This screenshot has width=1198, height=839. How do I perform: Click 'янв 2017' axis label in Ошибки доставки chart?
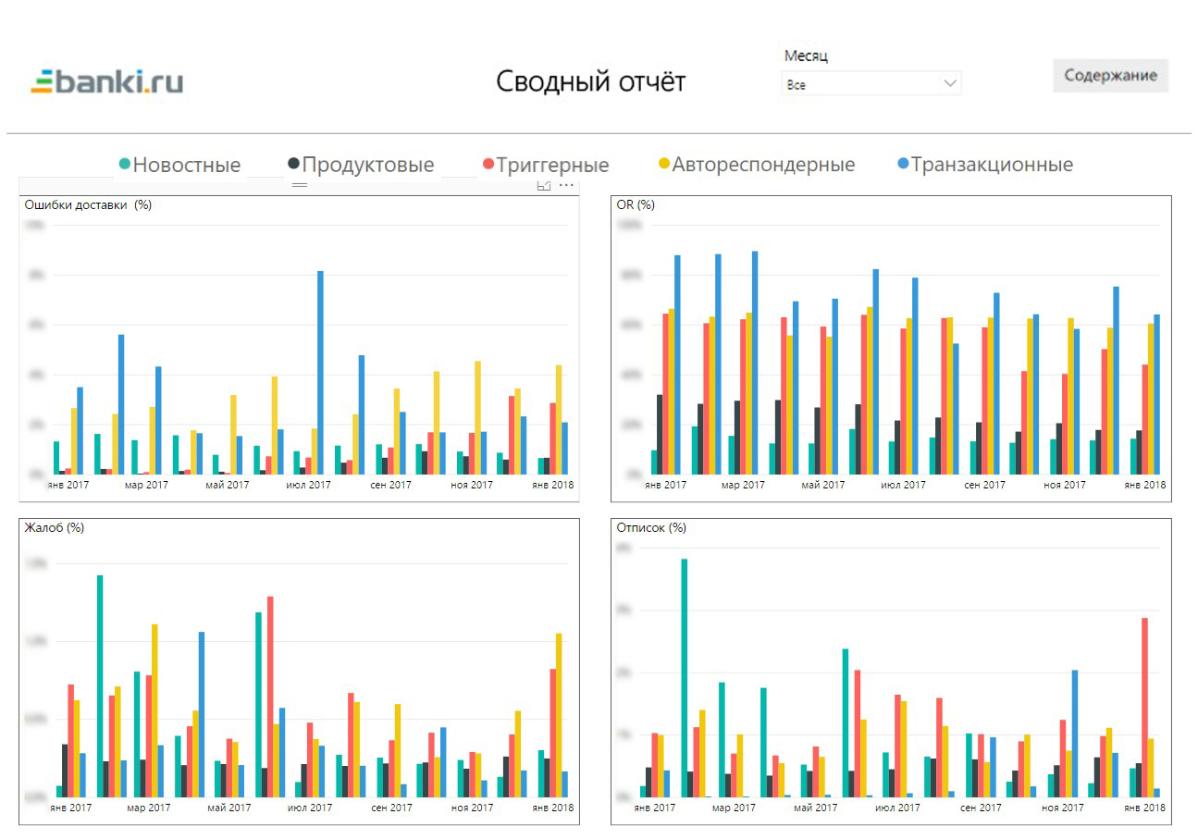click(68, 485)
